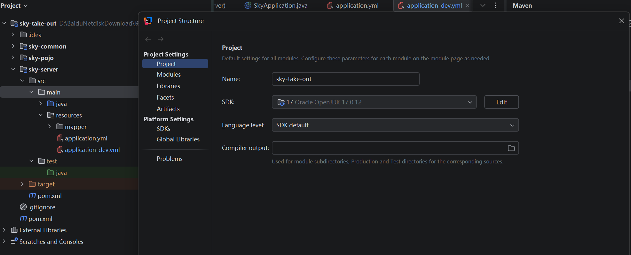The image size is (631, 255).
Task: Open the editor tabs overflow chevron
Action: coord(483,5)
